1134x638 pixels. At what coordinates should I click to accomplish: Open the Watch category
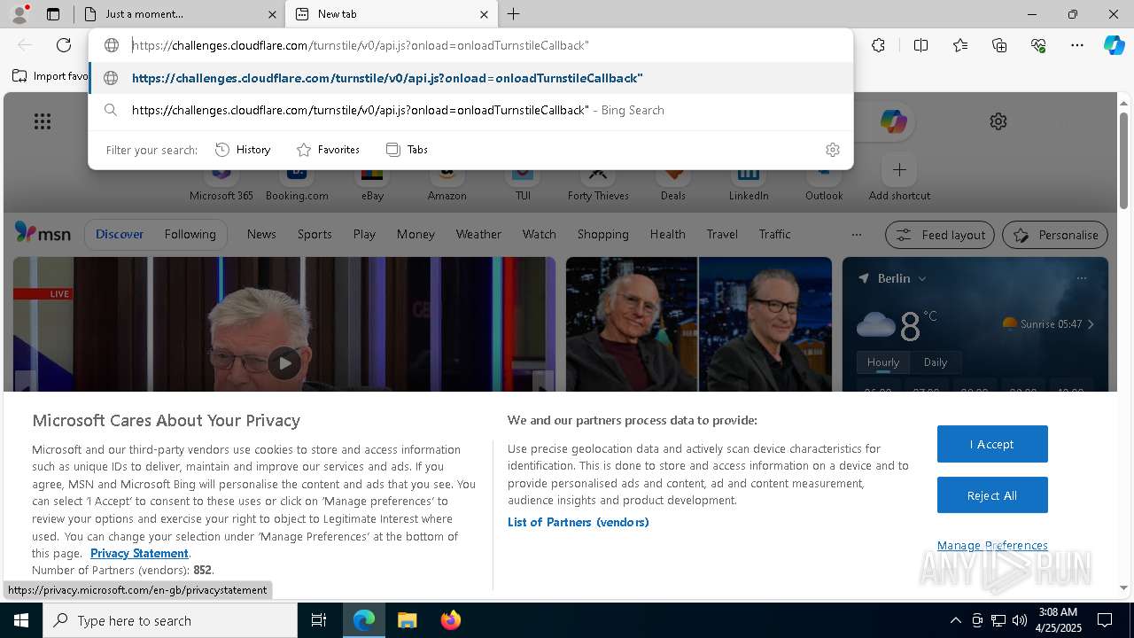(x=539, y=234)
